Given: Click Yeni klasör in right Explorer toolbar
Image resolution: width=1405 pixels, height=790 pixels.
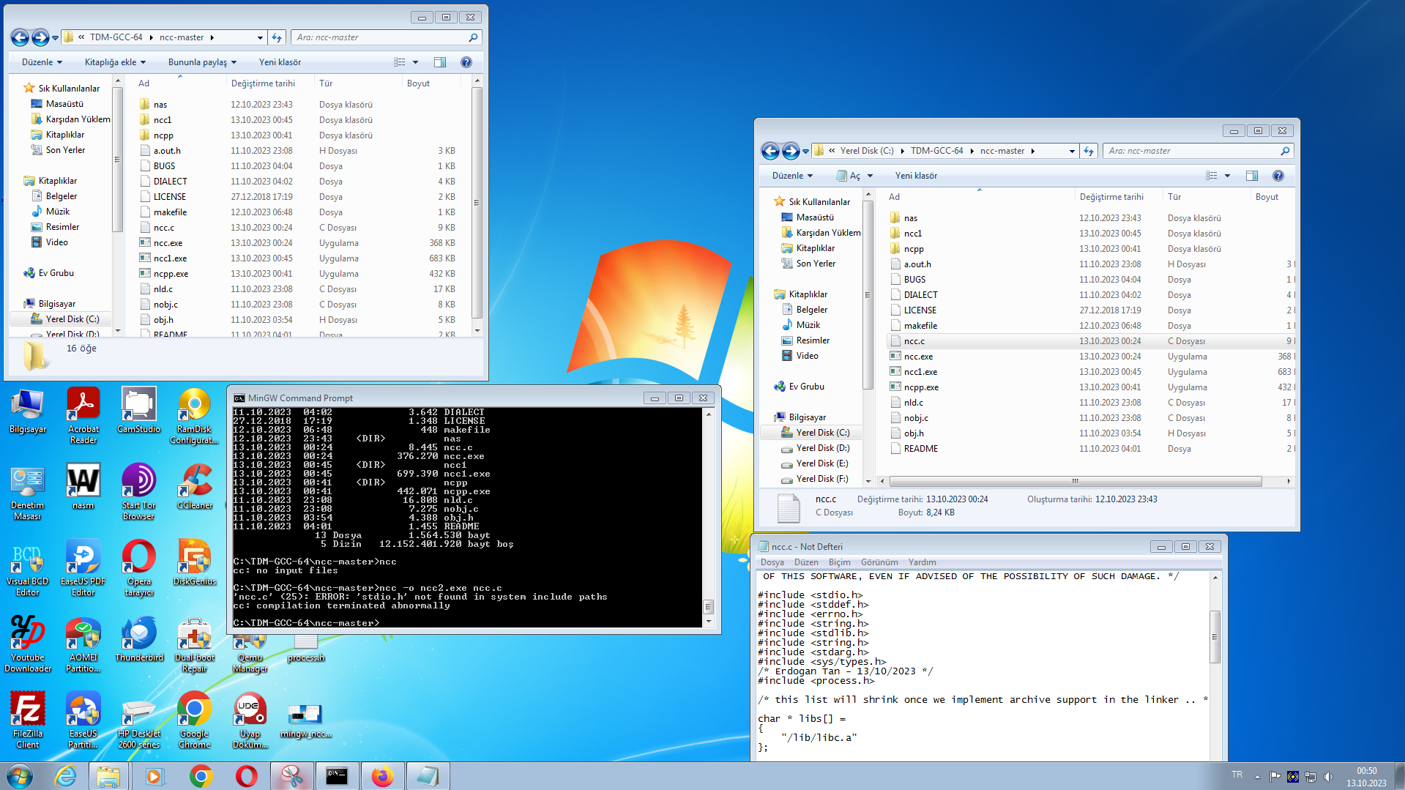Looking at the screenshot, I should click(915, 176).
